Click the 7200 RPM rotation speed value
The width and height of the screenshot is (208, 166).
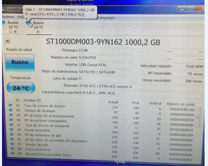[188, 67]
